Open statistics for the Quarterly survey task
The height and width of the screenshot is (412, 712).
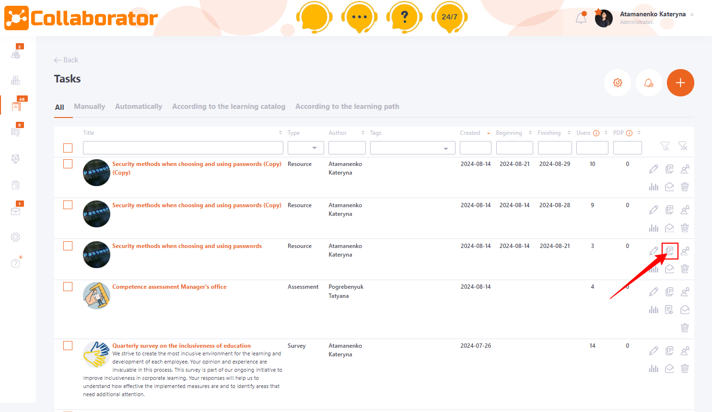(654, 368)
